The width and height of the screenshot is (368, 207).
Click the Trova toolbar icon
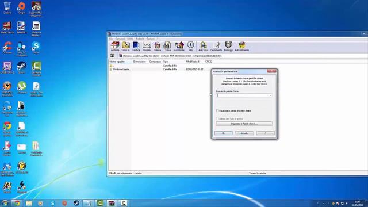(x=167, y=47)
